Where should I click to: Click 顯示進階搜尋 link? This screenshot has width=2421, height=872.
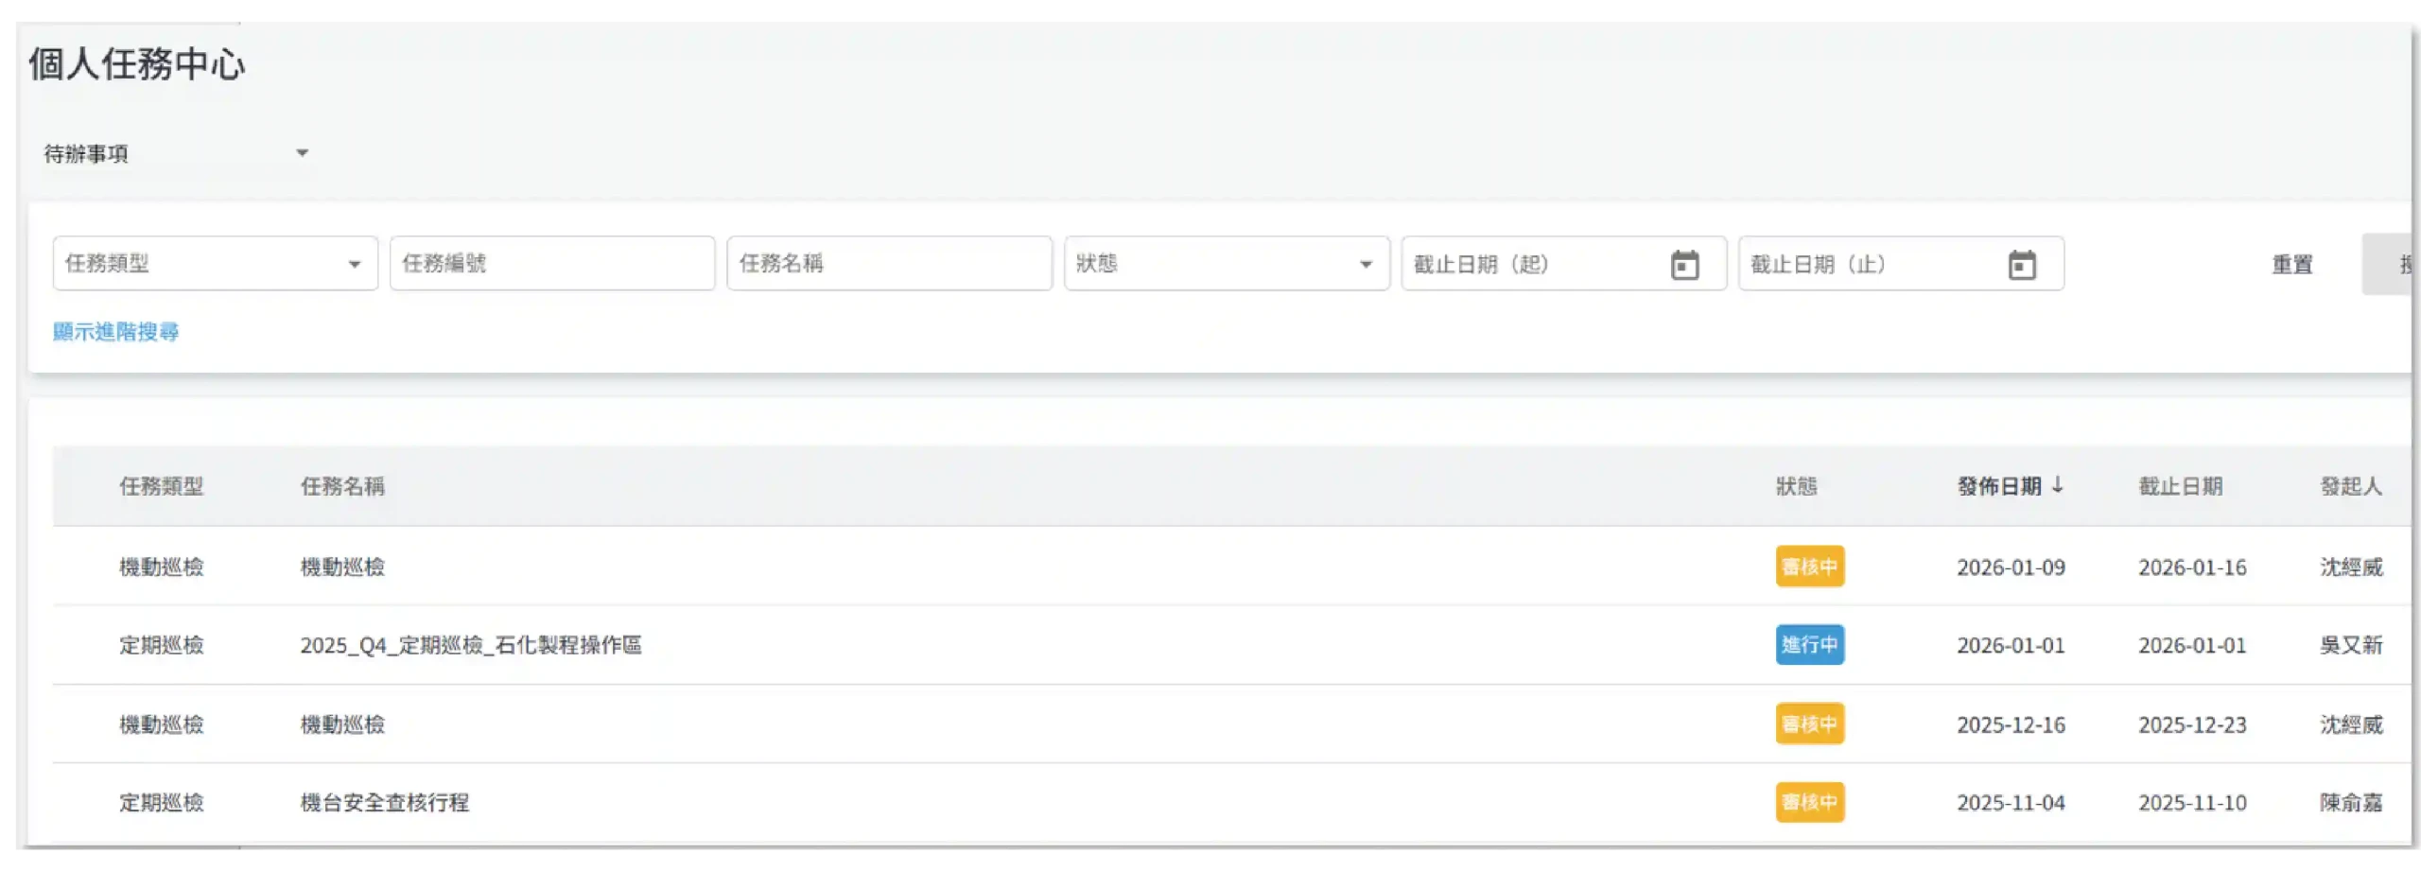coord(115,332)
